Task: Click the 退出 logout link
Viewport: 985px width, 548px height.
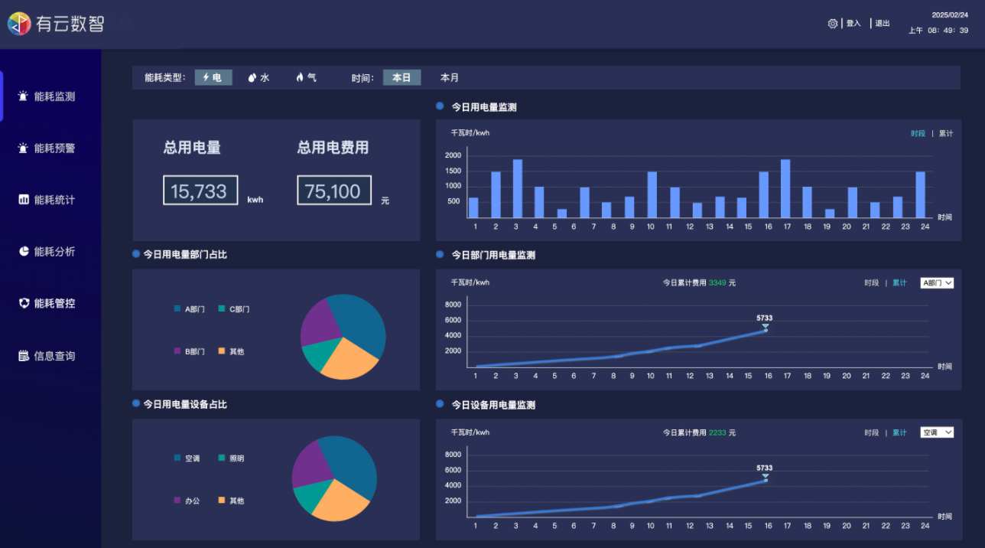Action: click(883, 24)
